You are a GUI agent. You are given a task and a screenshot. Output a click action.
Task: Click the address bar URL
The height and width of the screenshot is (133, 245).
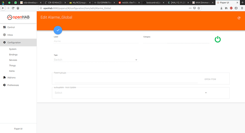click(77, 8)
